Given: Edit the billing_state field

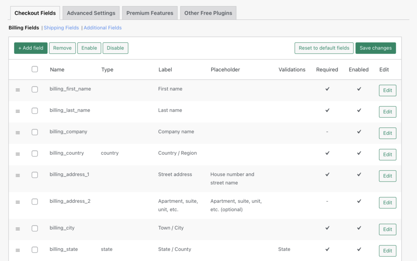Looking at the screenshot, I should click(x=388, y=251).
